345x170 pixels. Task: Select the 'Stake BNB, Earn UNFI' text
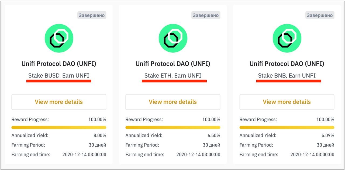pyautogui.click(x=287, y=75)
